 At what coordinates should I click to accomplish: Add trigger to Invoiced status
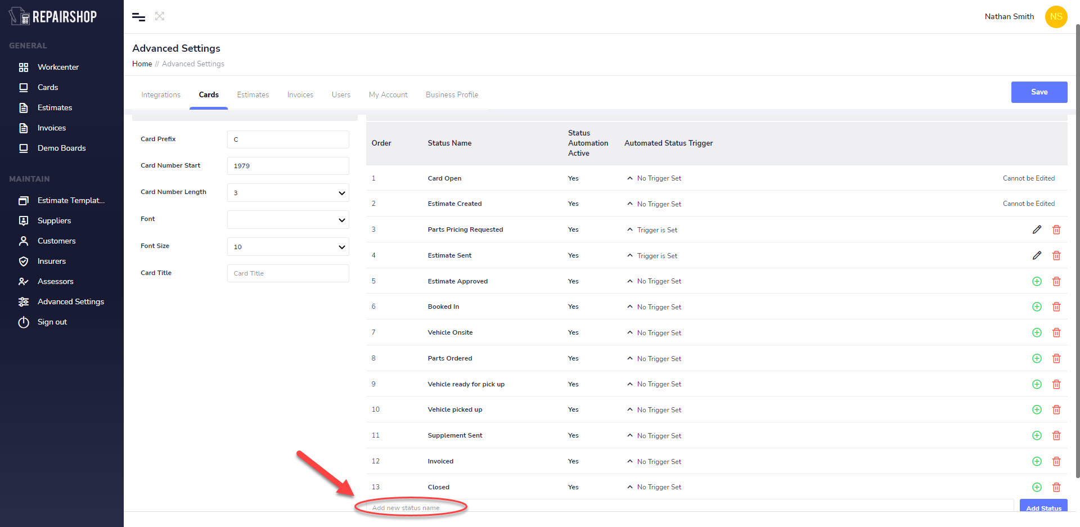(x=1037, y=461)
